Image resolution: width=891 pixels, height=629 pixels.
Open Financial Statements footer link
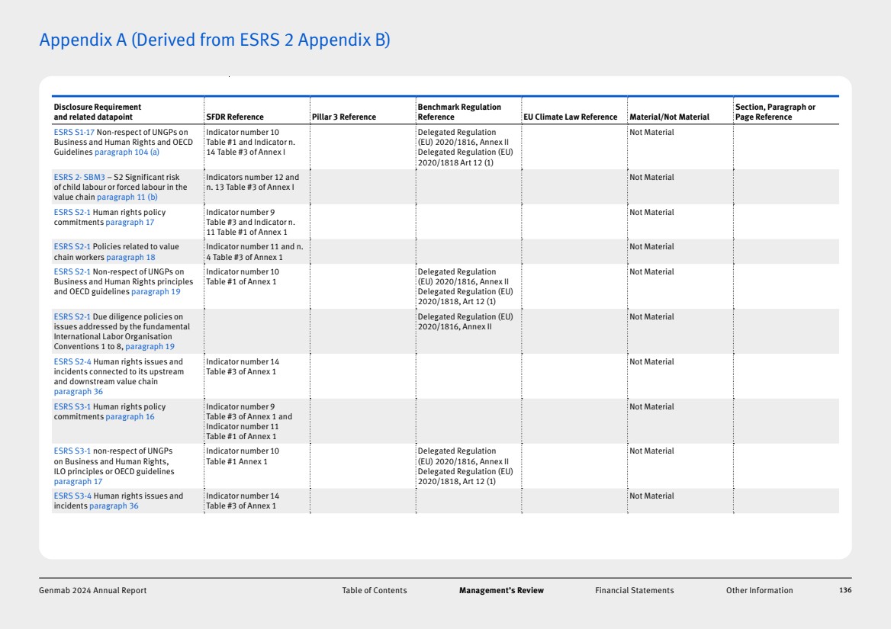(x=634, y=591)
